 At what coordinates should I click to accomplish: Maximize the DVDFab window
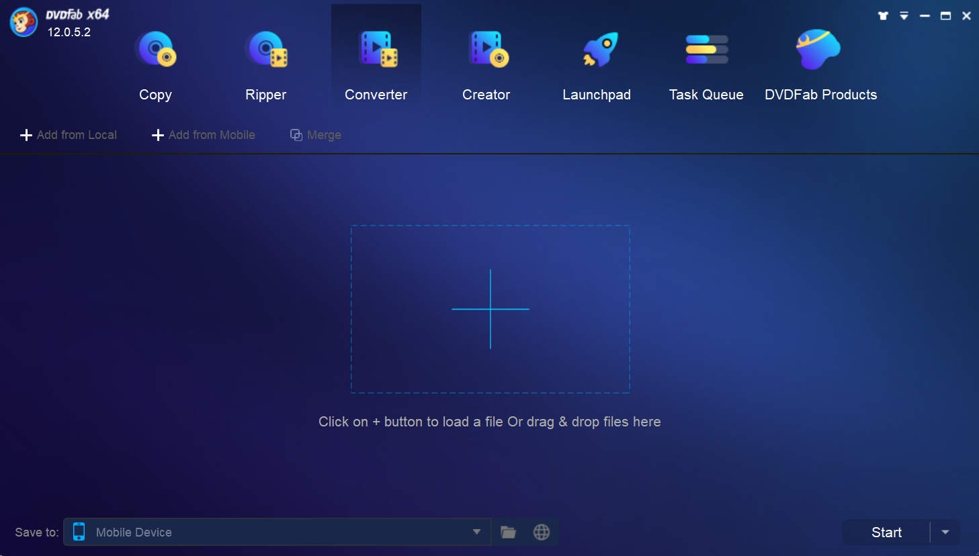(x=945, y=15)
